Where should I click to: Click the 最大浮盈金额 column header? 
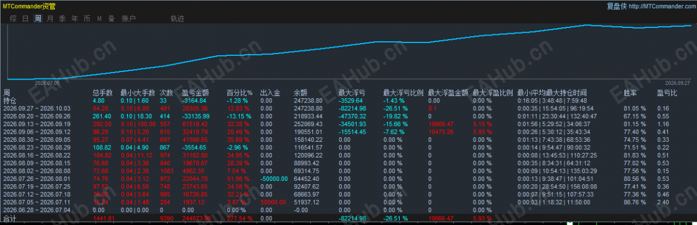pyautogui.click(x=448, y=93)
